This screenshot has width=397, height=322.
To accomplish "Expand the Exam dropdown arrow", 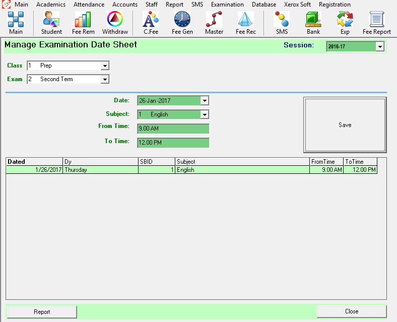I will point(105,80).
